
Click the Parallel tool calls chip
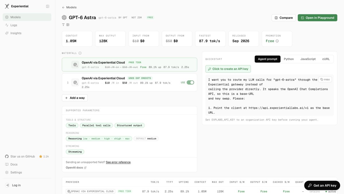point(96,125)
